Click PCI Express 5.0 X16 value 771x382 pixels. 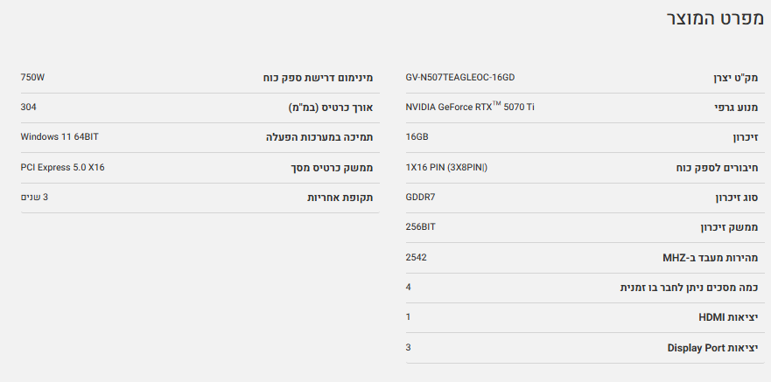pos(62,167)
